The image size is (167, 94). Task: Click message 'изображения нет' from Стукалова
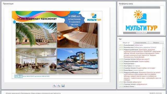point(133,84)
